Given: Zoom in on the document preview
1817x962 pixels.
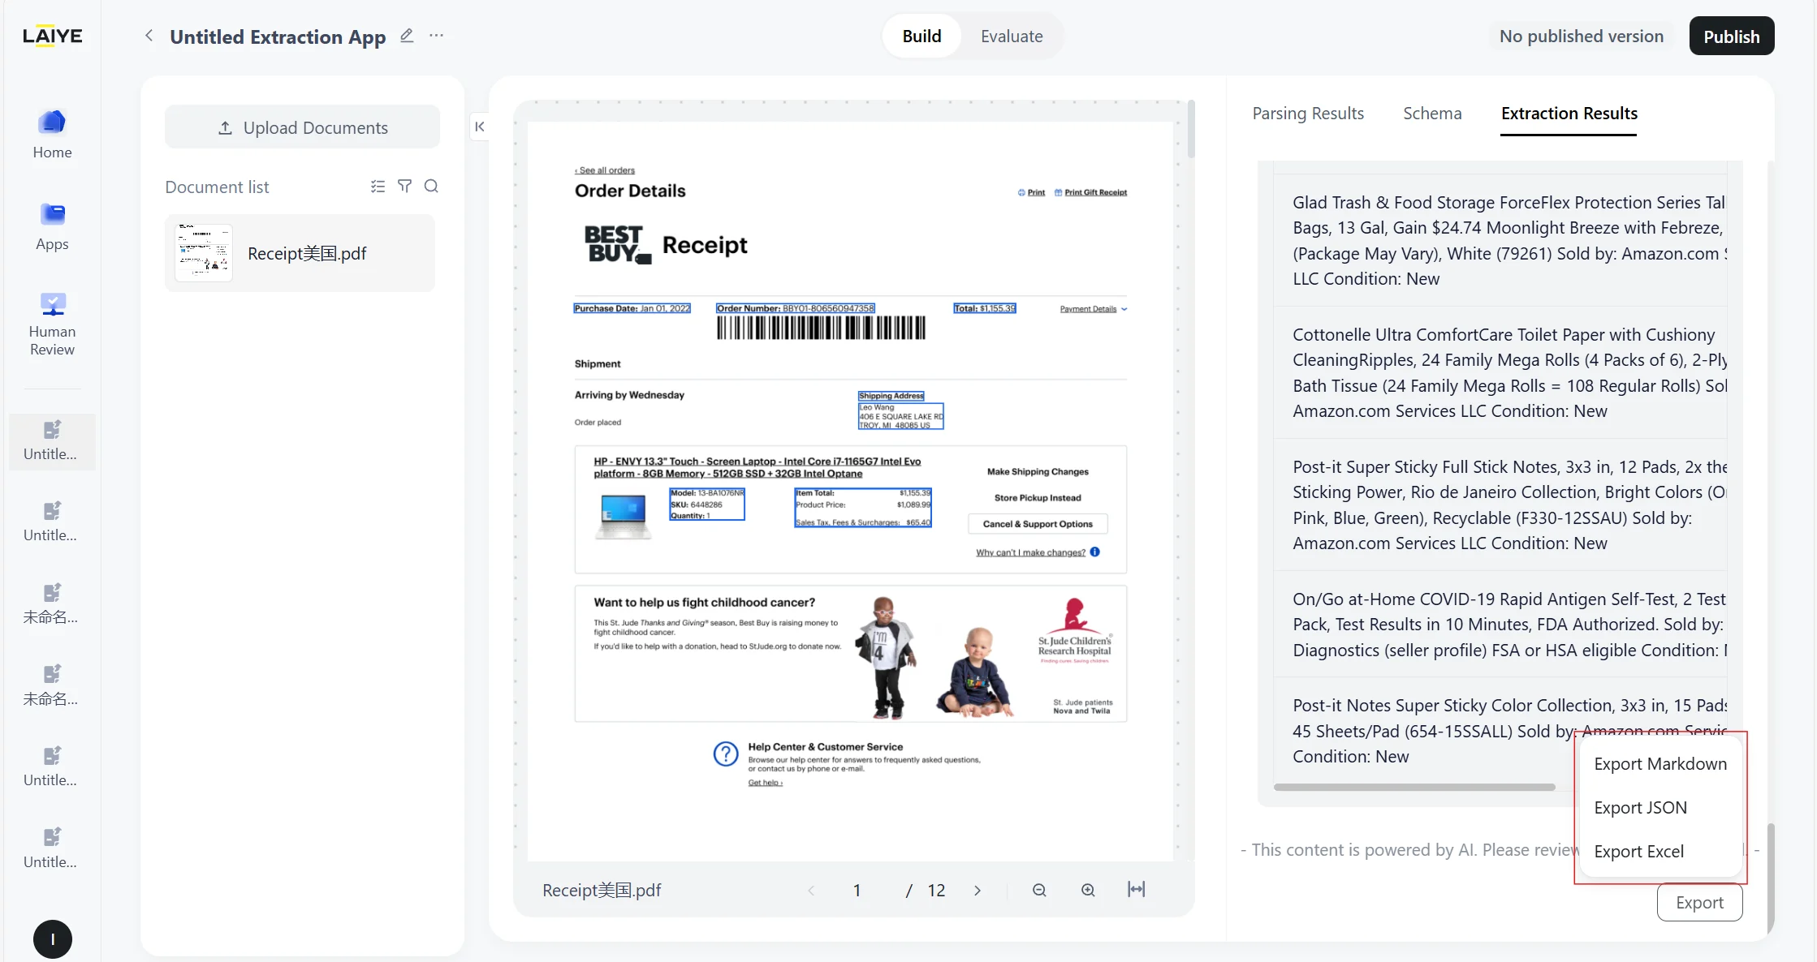Looking at the screenshot, I should tap(1088, 891).
